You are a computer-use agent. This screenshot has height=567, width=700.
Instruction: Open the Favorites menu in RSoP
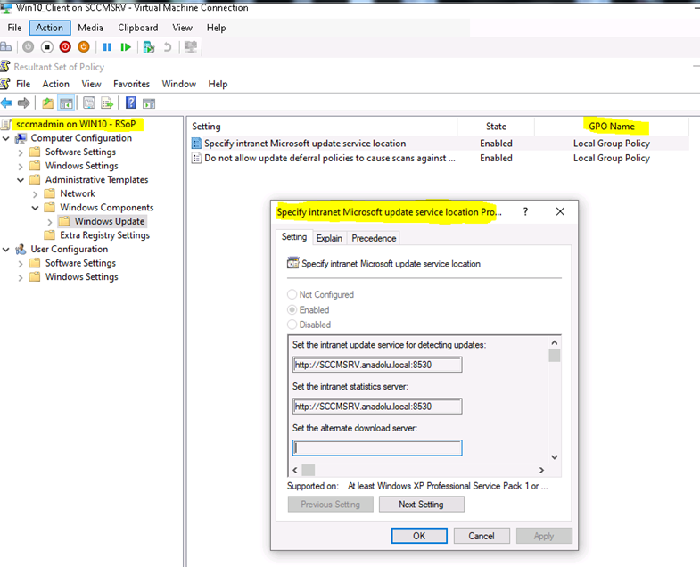tap(131, 84)
